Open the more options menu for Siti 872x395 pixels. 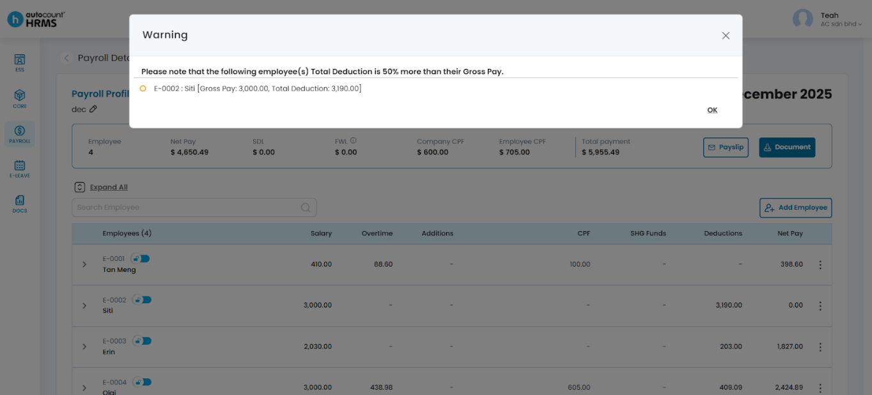coord(820,306)
